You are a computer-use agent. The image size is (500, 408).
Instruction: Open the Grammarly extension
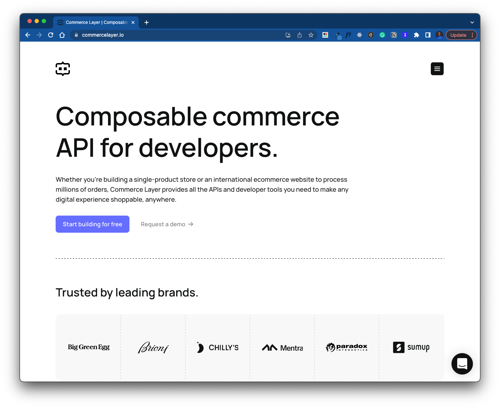point(382,35)
